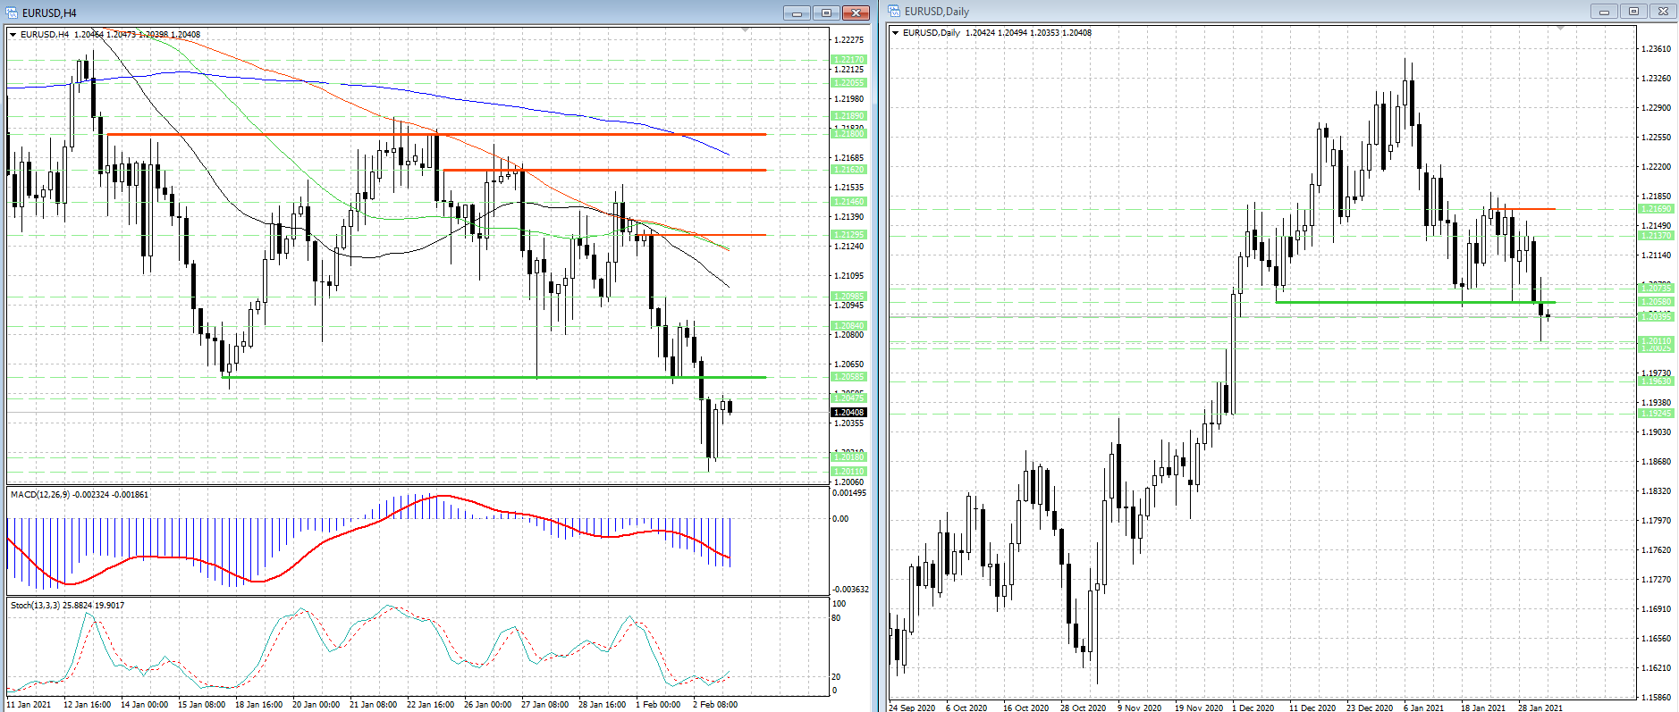Screen dimensions: 1679x712
Task: Open the dropdown triangle beside EURUSD,Daily chart label
Action: click(895, 33)
